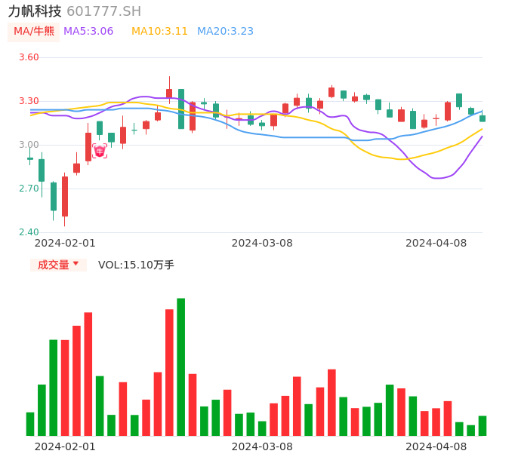Viewport: 518px width, 457px height.
Task: Click the 2.70 price axis label
Action: click(29, 189)
